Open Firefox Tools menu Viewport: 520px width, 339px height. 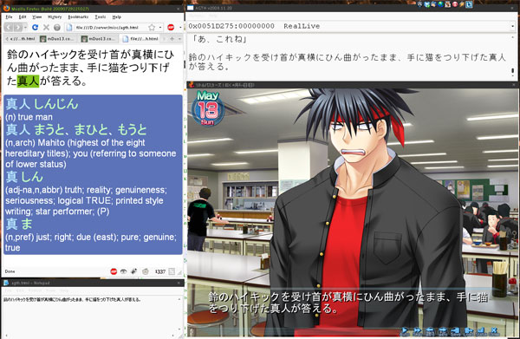(101, 17)
